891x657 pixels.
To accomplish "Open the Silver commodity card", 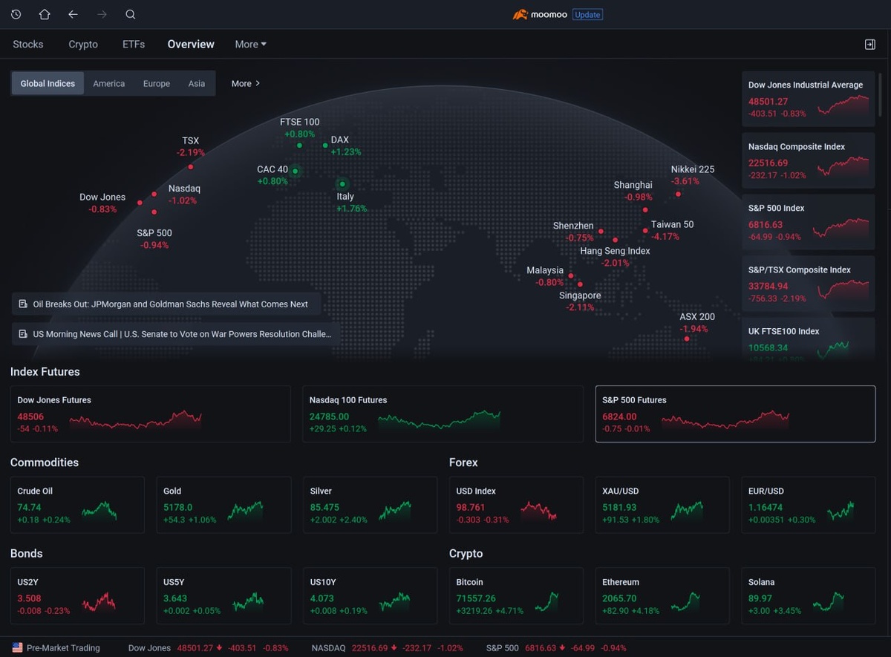I will click(370, 505).
